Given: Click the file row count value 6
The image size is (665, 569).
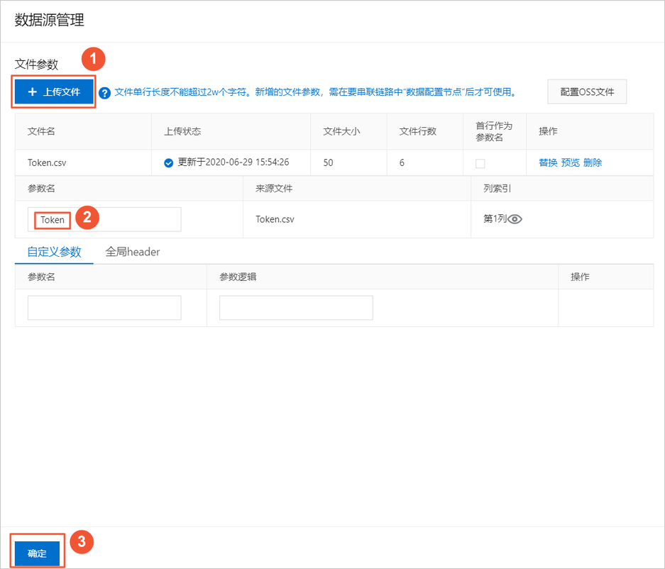Looking at the screenshot, I should (x=402, y=162).
